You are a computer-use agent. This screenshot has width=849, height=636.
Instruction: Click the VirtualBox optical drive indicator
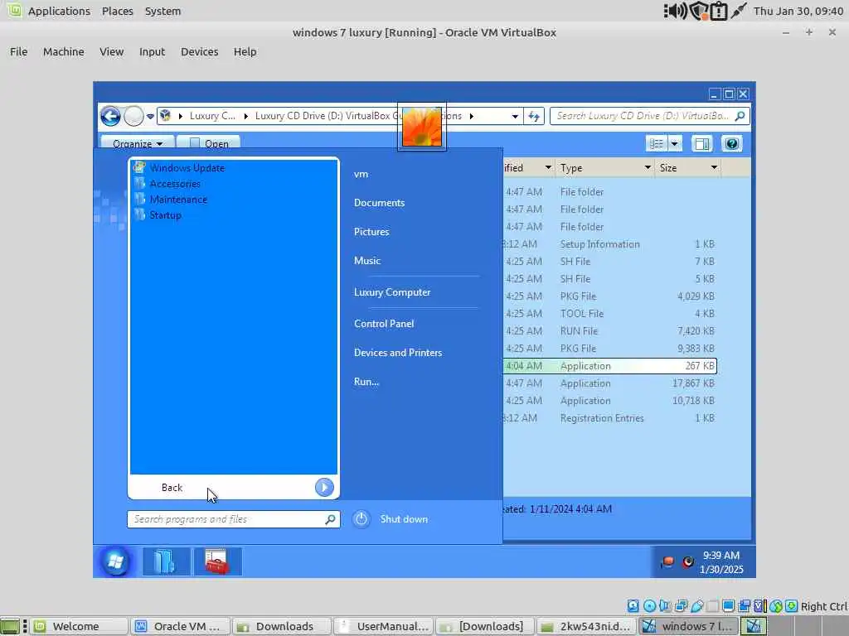(x=649, y=606)
